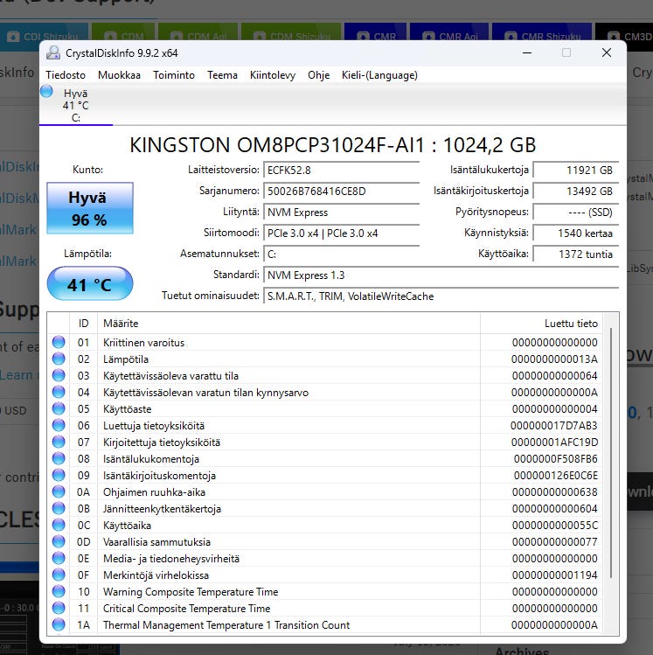653x655 pixels.
Task: Click status orb of ID 0C Käyttöaika row
Action: click(x=59, y=525)
